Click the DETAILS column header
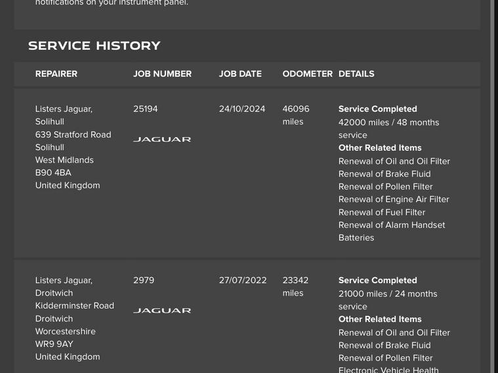The height and width of the screenshot is (373, 498). tap(356, 74)
